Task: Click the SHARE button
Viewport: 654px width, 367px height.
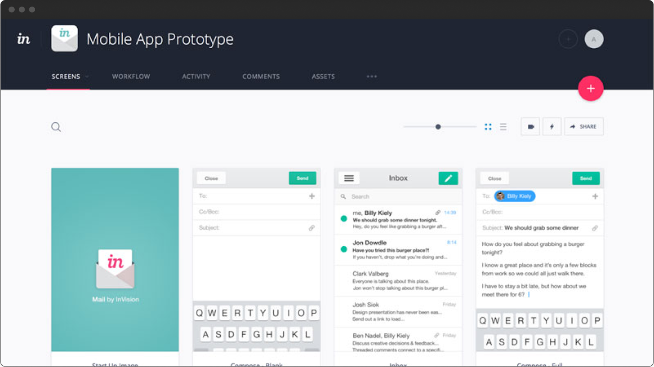Action: (584, 126)
